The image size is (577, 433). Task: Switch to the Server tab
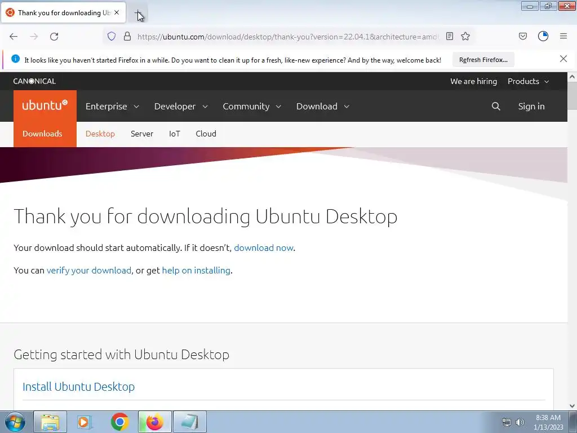pos(141,134)
